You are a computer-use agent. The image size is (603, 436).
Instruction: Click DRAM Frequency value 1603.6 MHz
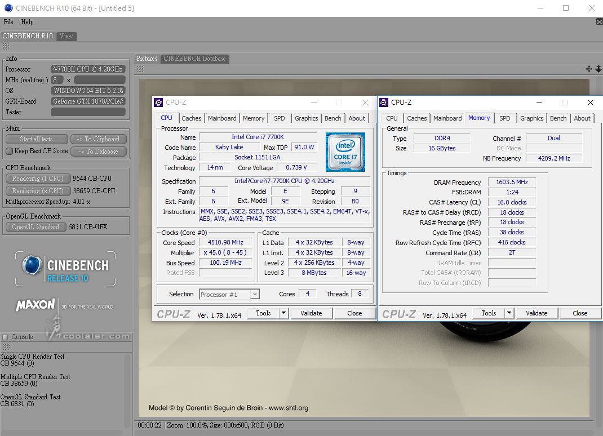512,182
